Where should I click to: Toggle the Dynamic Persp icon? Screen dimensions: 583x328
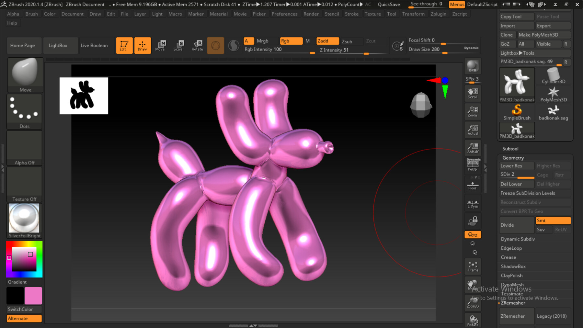click(x=473, y=164)
